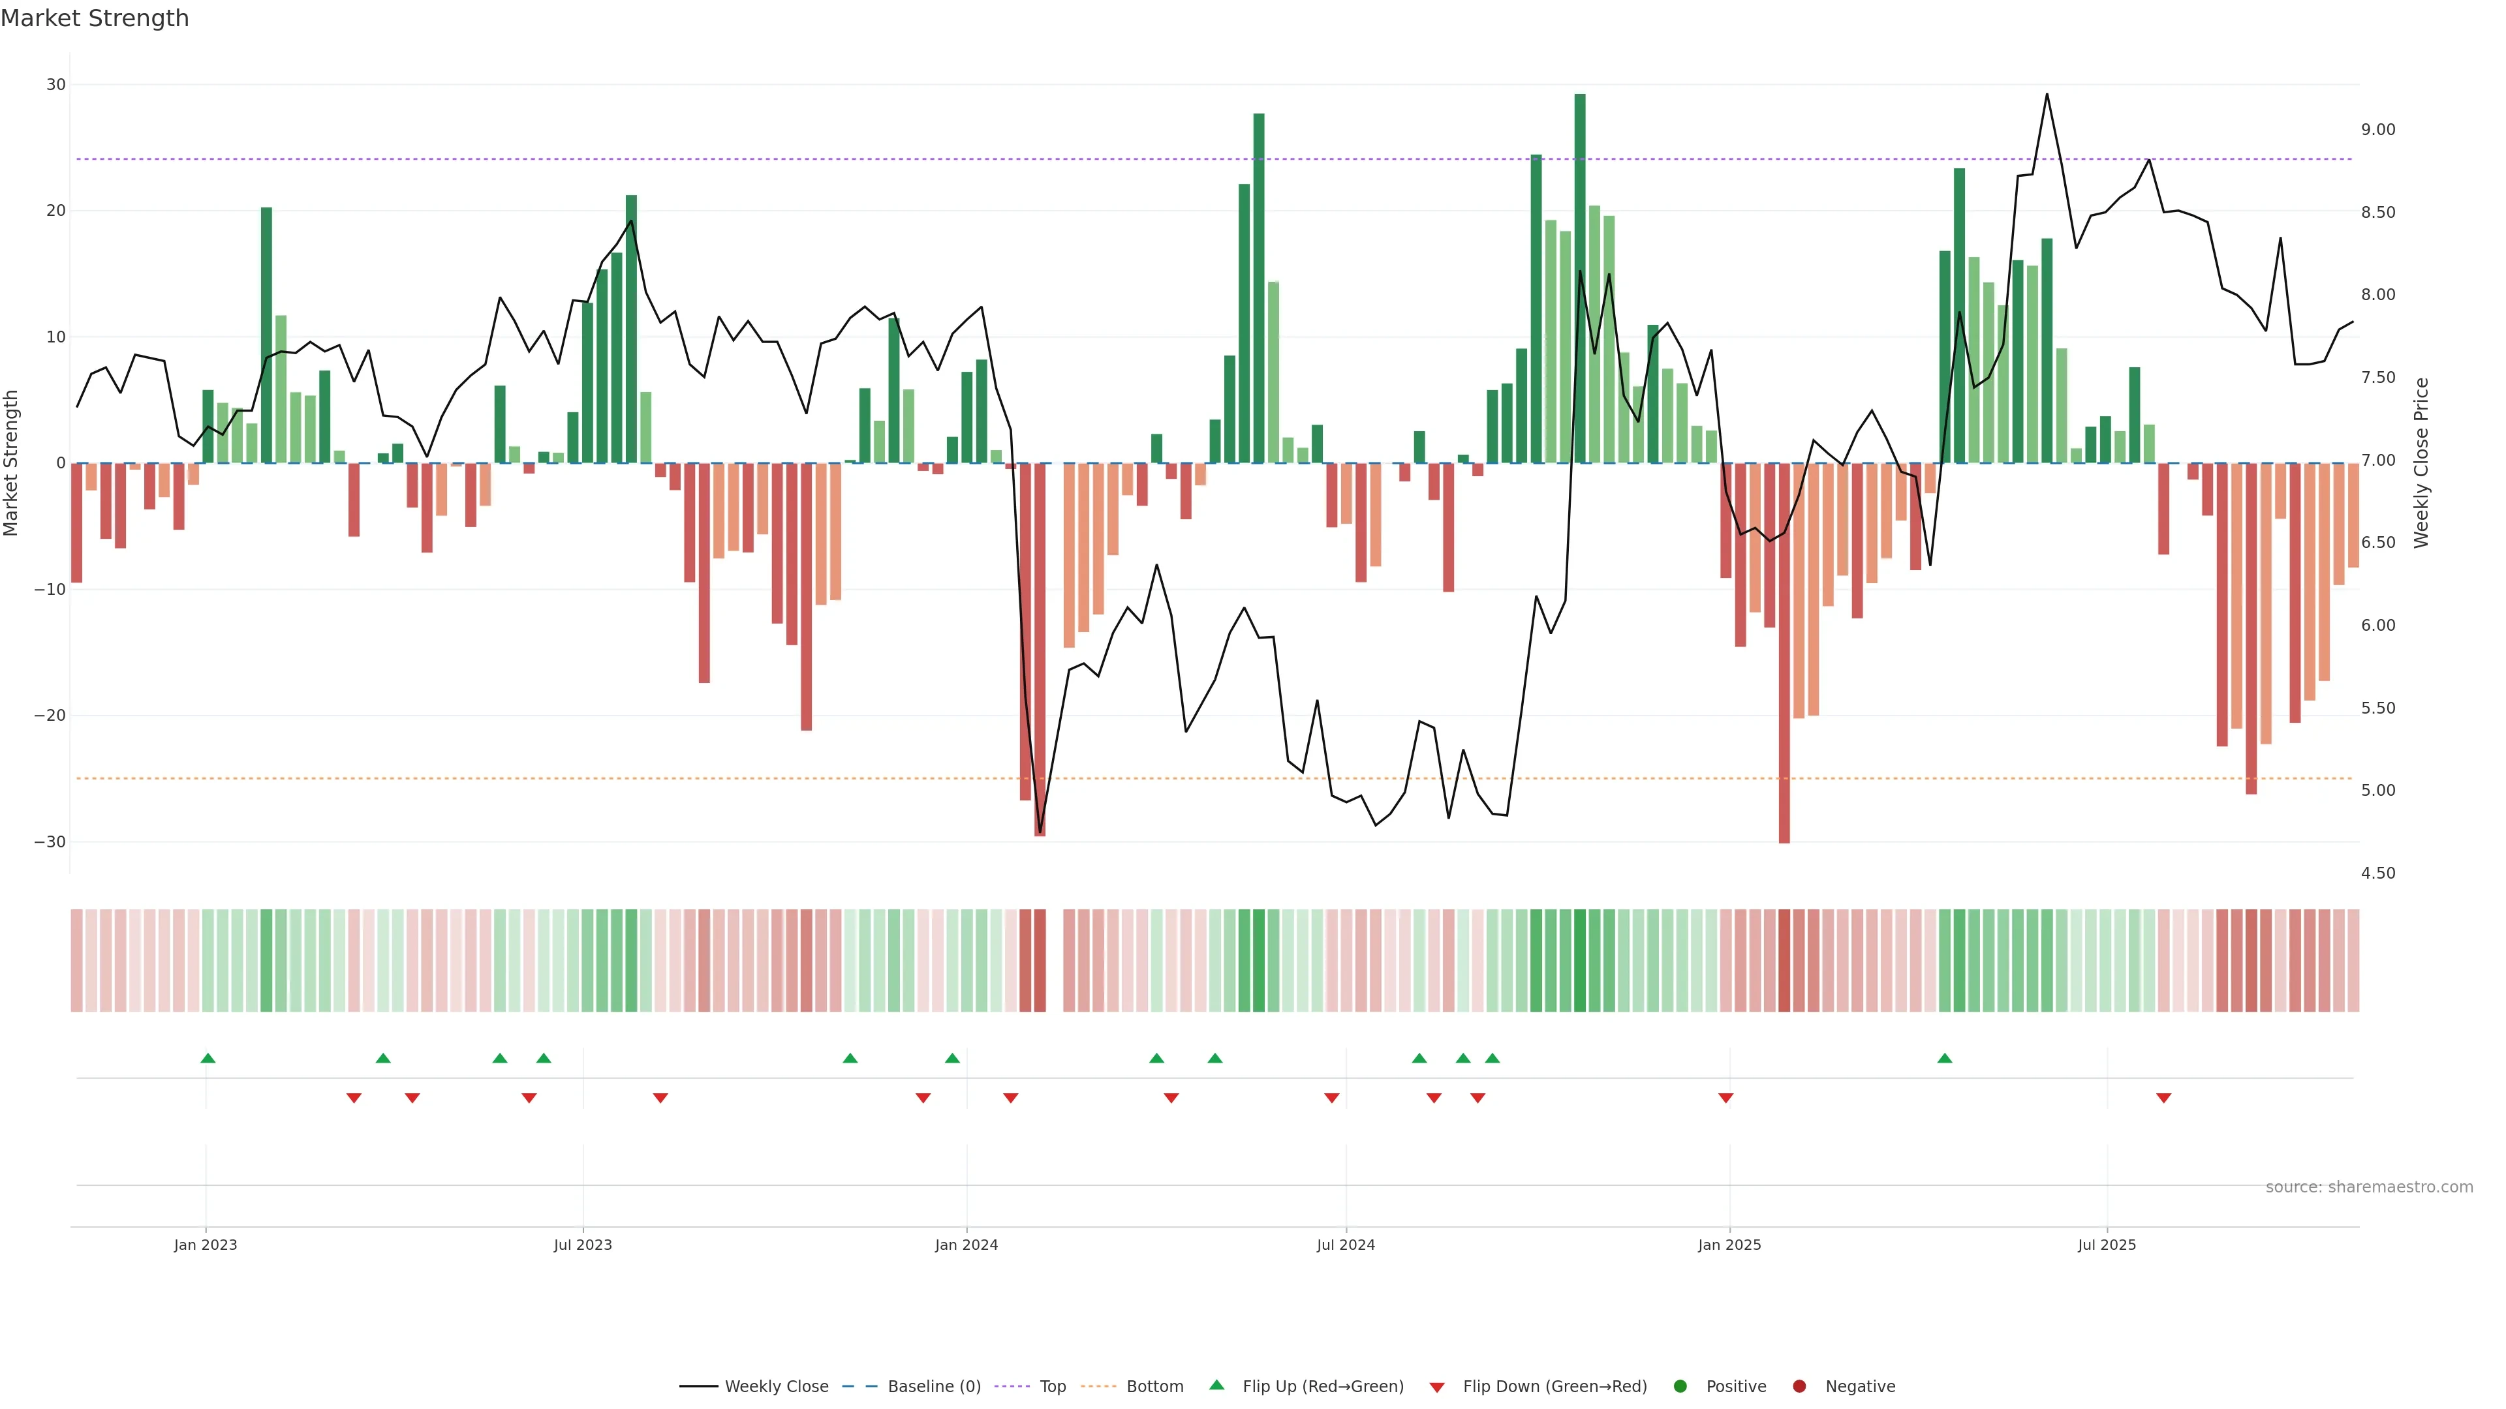This screenshot has height=1409, width=2506.
Task: Click the Flip Down red triangle legend icon
Action: pyautogui.click(x=1437, y=1387)
